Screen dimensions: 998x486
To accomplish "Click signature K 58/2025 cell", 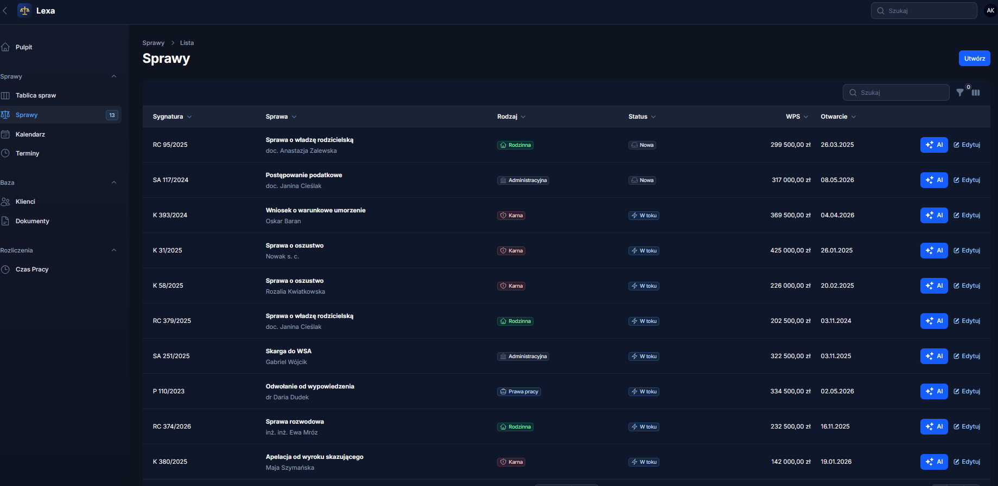I will (168, 286).
